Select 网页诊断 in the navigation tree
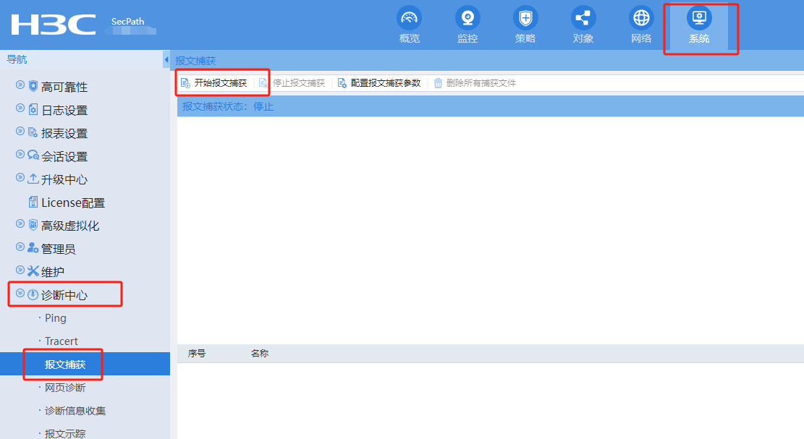 pyautogui.click(x=65, y=388)
